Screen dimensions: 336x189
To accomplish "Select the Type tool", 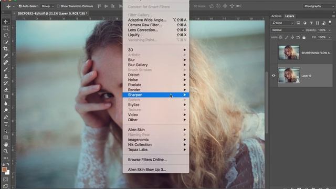I will tap(6, 124).
